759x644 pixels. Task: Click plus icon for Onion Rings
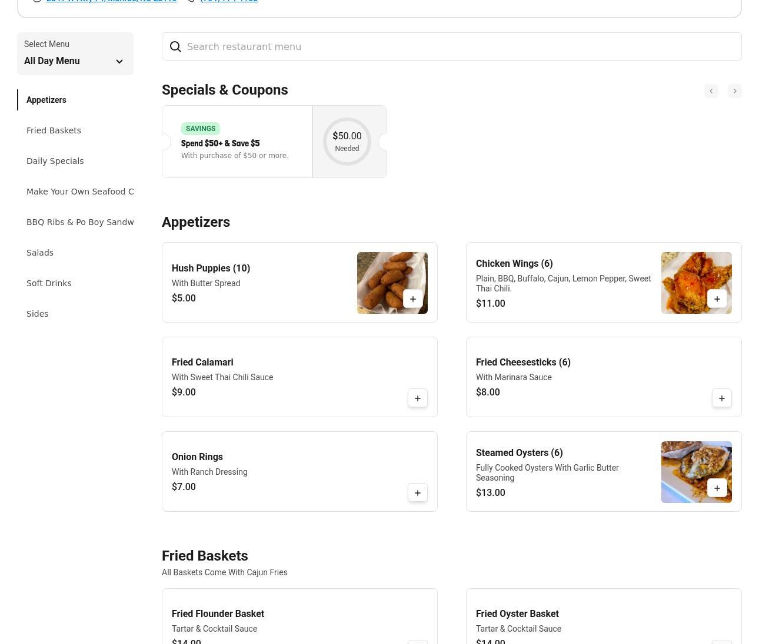pos(417,492)
